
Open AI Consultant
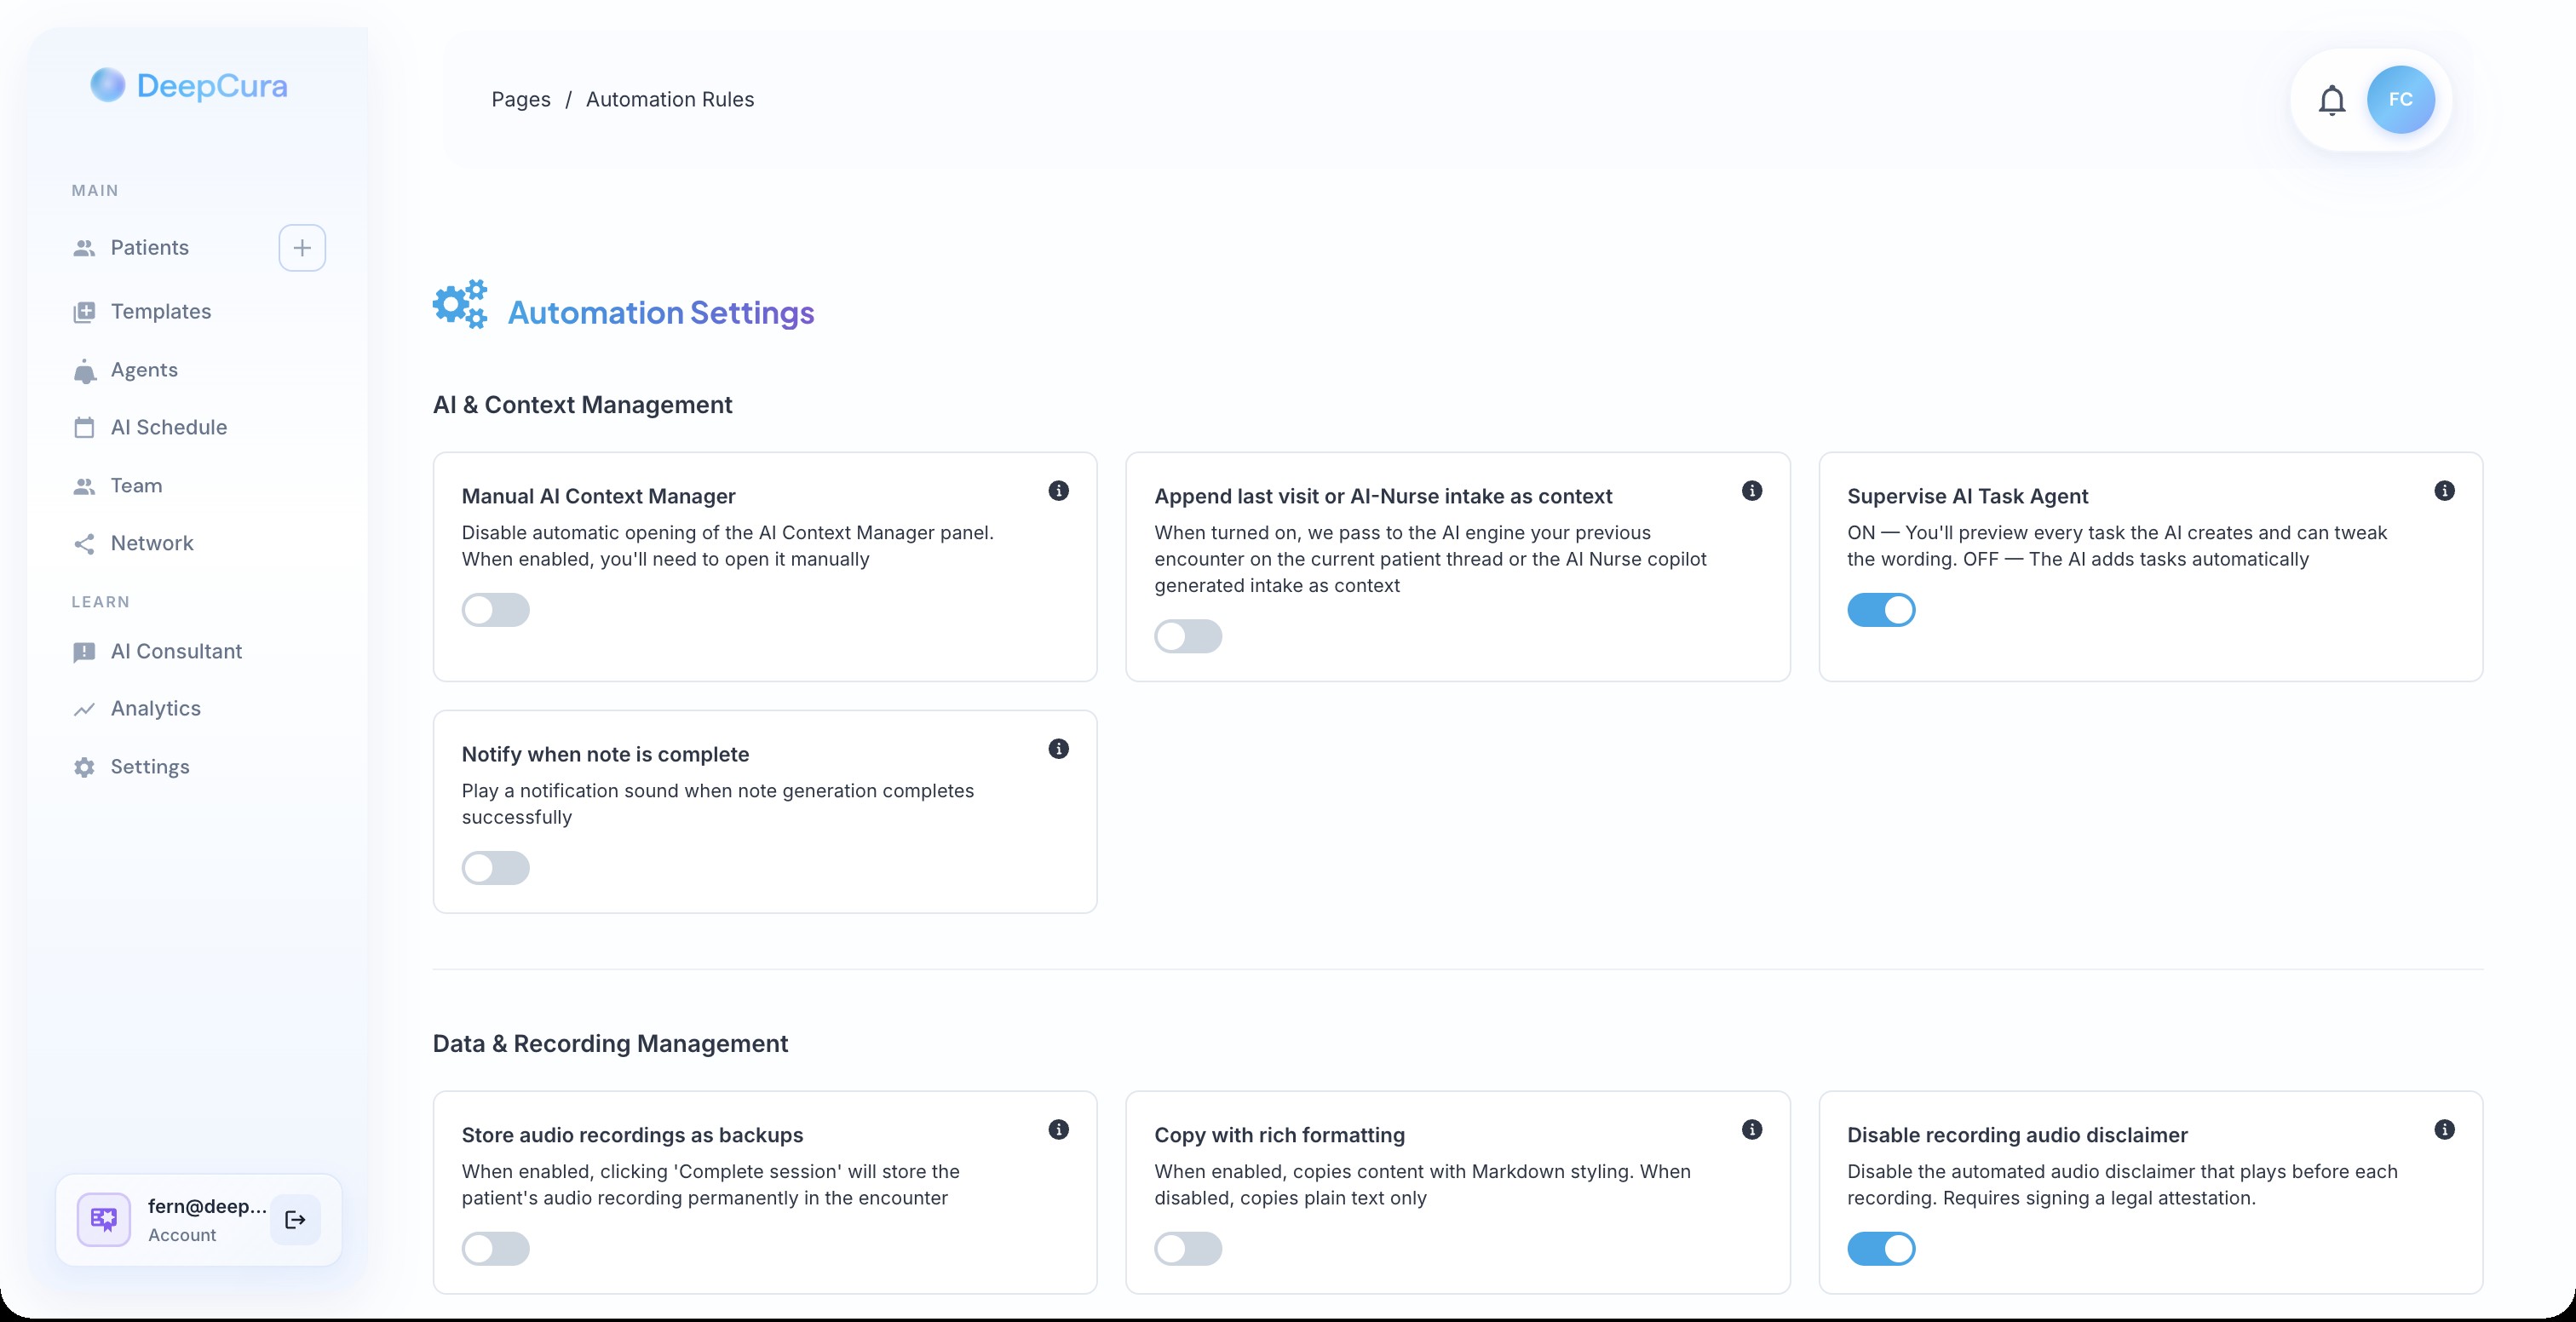click(176, 652)
